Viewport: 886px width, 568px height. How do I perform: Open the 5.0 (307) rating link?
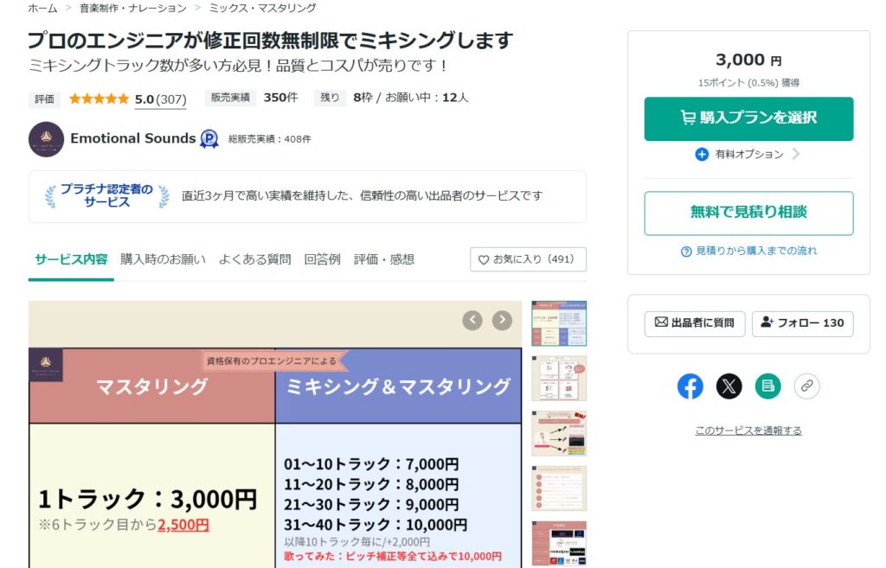[x=160, y=99]
